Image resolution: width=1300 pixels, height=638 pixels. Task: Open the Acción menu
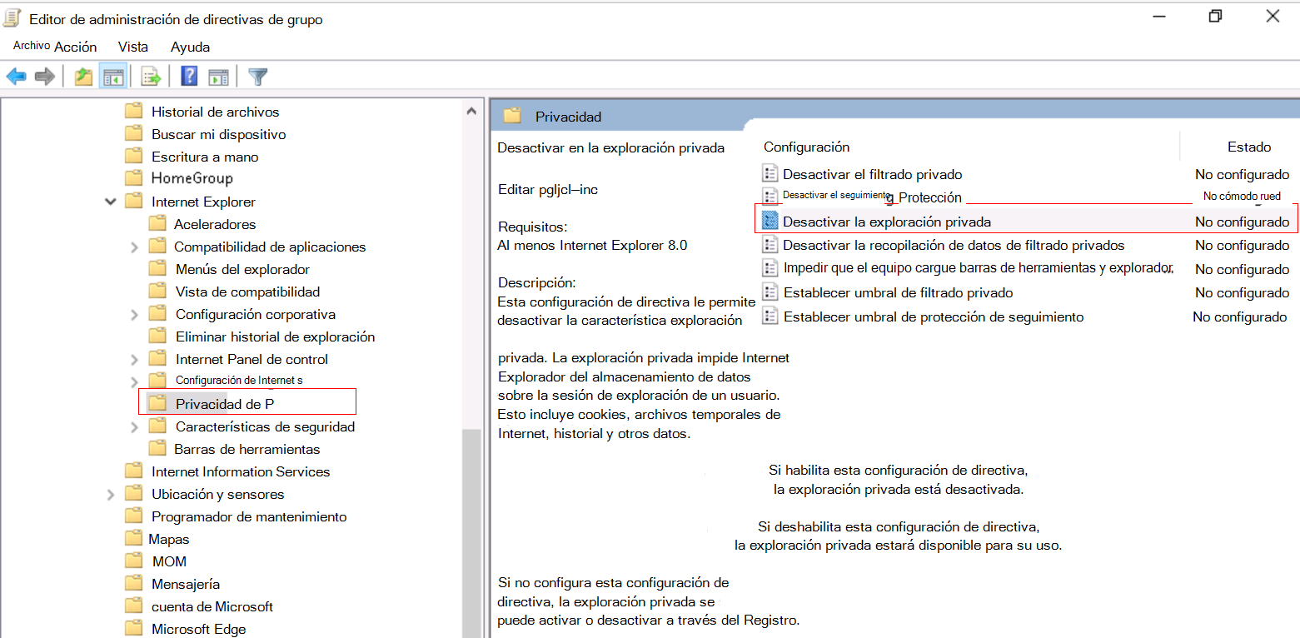coord(75,47)
